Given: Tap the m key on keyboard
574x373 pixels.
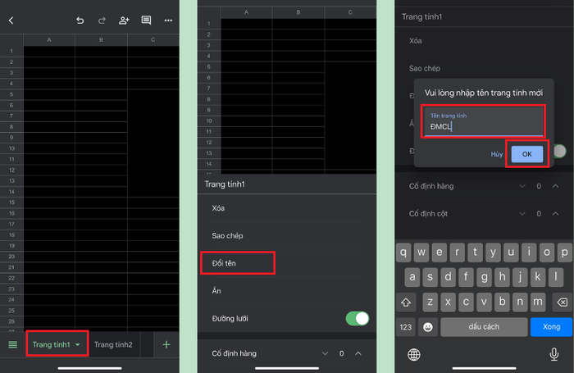Looking at the screenshot, I should 537,302.
